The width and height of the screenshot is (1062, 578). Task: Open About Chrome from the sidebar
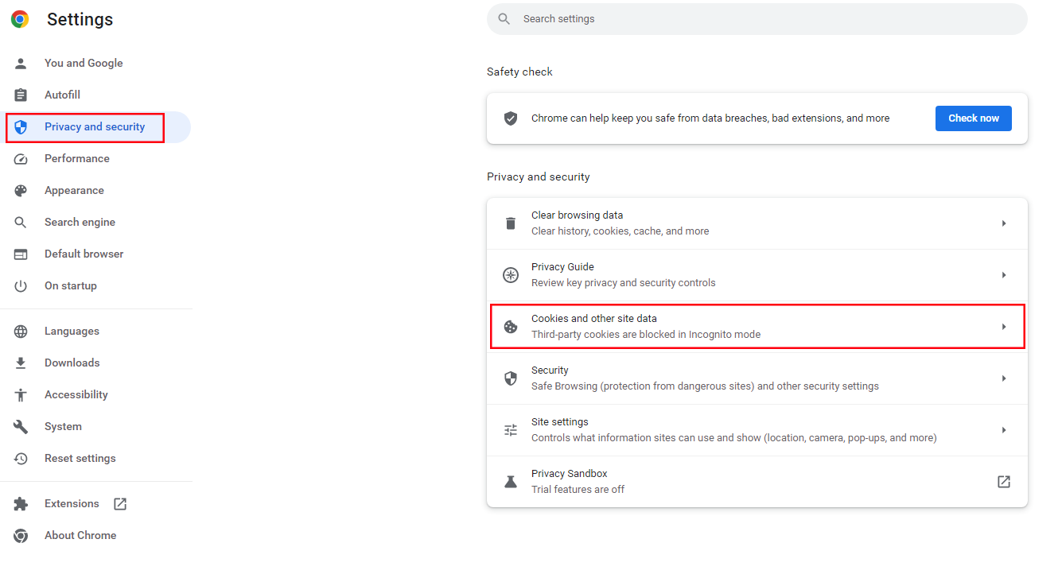pos(80,536)
